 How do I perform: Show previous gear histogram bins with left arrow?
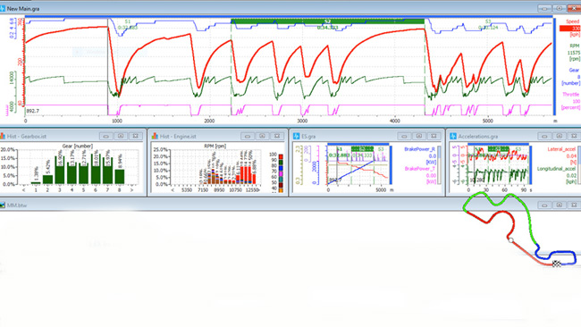(24, 190)
